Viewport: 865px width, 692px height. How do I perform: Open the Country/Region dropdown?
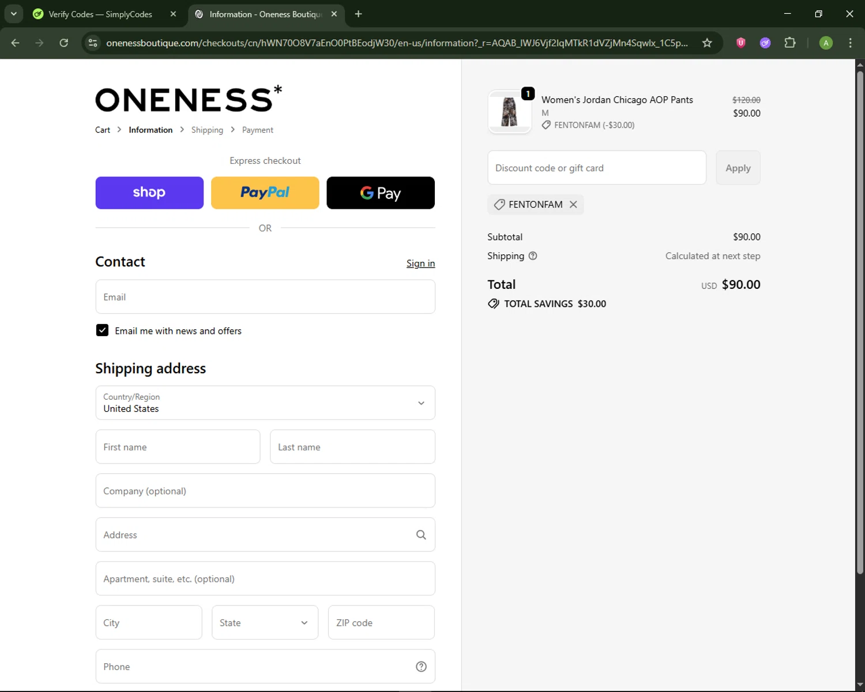point(265,403)
